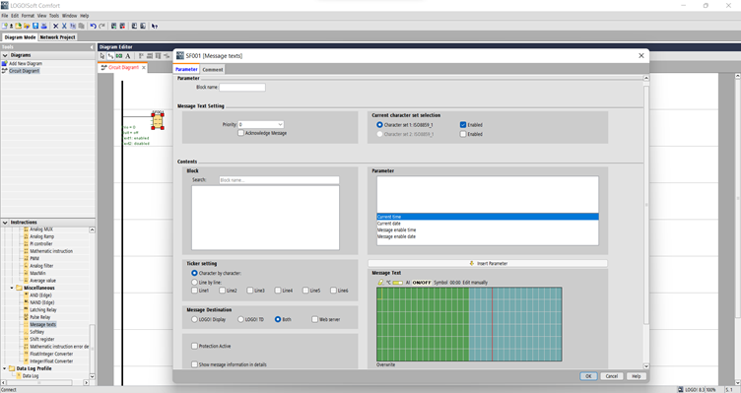Click the AI icon in Message Text toolbar
The width and height of the screenshot is (741, 393).
coord(408,283)
